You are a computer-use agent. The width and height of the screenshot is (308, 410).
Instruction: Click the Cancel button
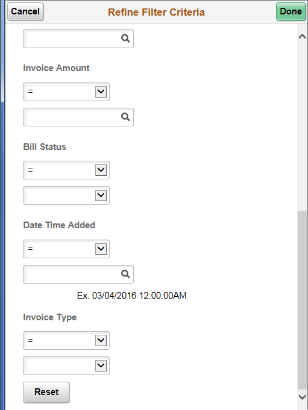25,11
